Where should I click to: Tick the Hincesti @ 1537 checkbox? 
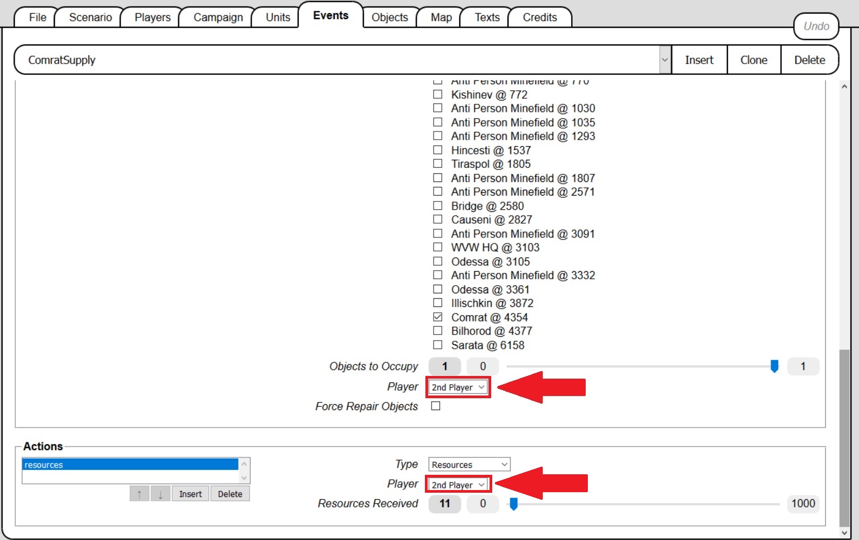click(x=437, y=150)
